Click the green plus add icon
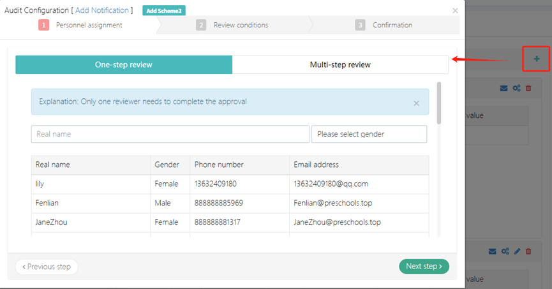 coord(536,59)
